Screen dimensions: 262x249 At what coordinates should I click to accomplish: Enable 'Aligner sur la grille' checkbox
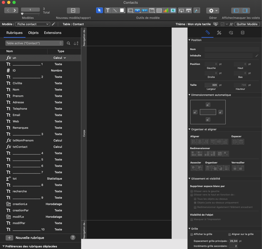coord(230,234)
